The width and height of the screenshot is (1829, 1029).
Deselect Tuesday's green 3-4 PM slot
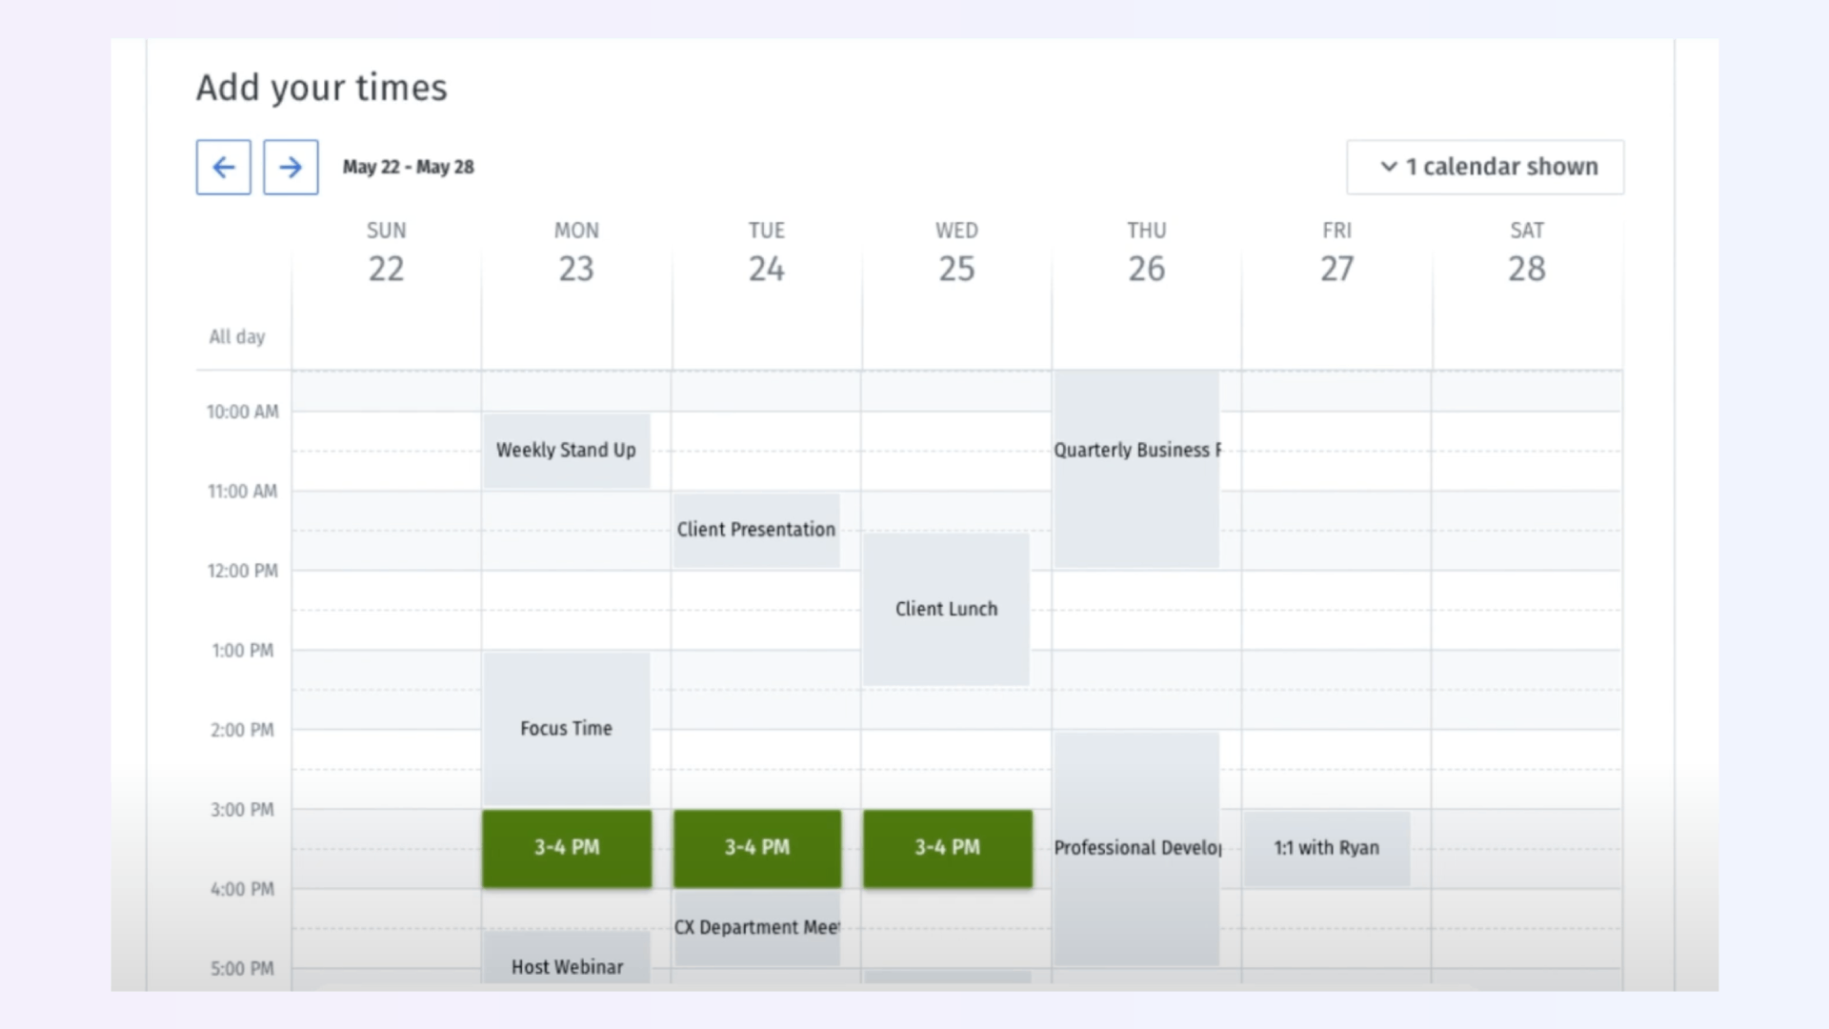757,848
